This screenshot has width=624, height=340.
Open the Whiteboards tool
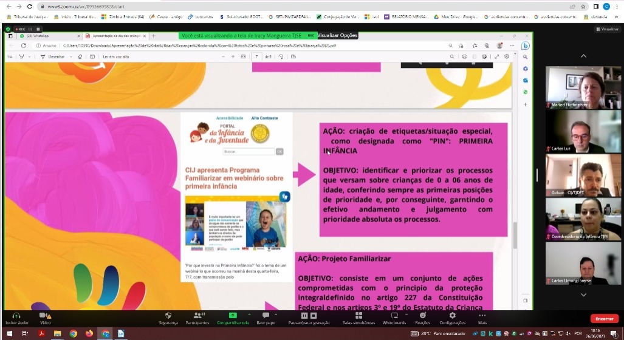click(394, 316)
